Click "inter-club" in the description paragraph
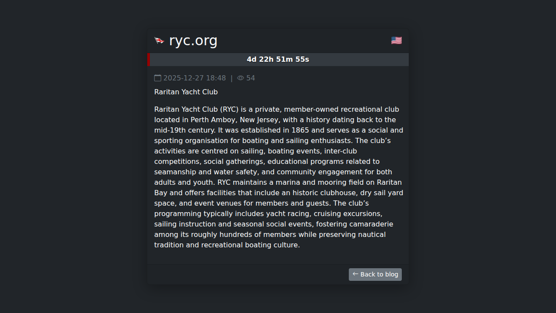This screenshot has height=313, width=556. (x=341, y=151)
